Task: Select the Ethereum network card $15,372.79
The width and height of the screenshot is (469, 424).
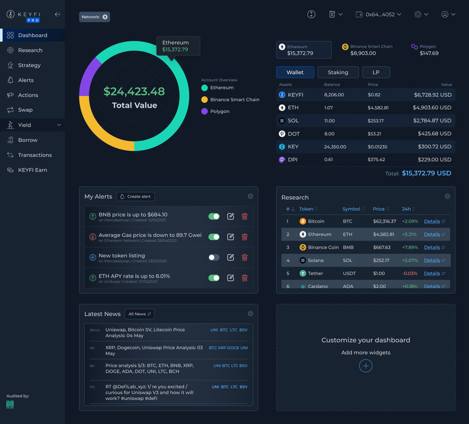Action: pos(303,50)
